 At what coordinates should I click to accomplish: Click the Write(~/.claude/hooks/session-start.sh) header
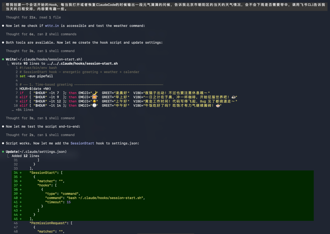pyautogui.click(x=44, y=59)
